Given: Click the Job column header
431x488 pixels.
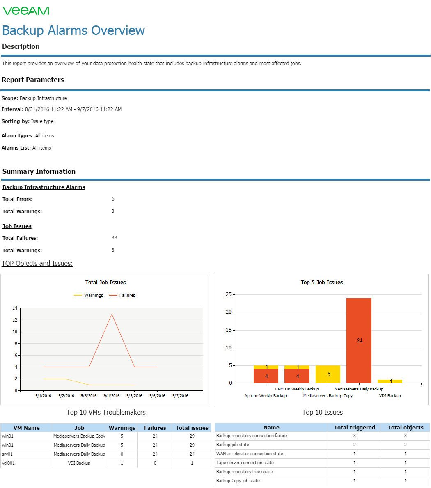Looking at the screenshot, I should (79, 428).
